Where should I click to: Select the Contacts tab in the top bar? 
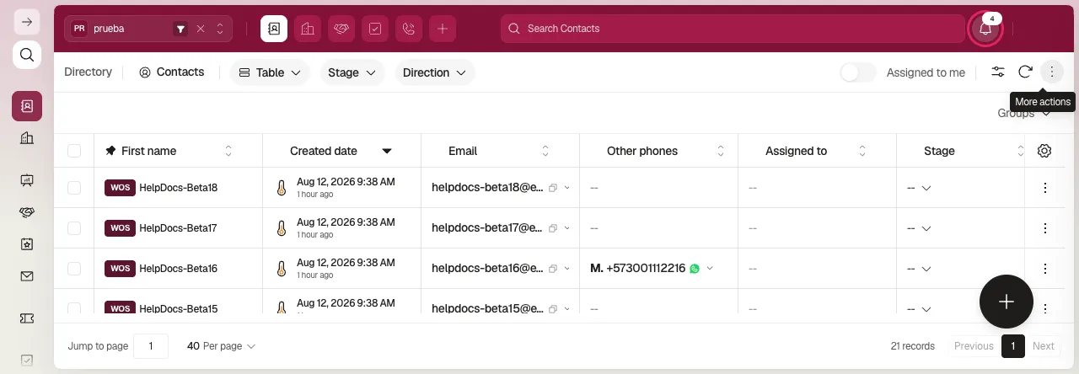coord(274,29)
